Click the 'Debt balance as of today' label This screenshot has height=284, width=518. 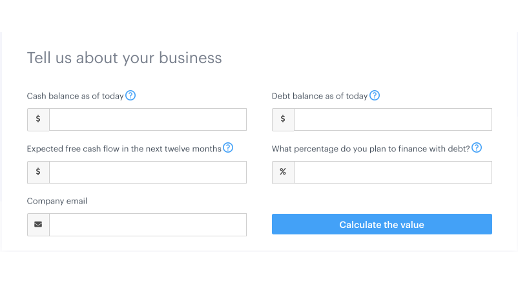point(320,96)
